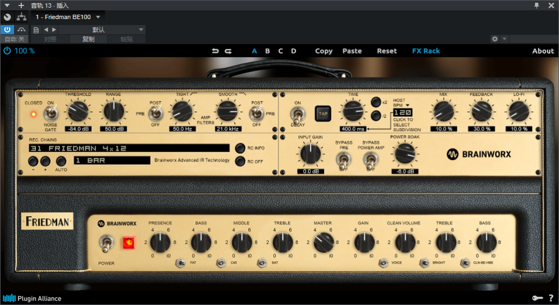Viewport: 559px width, 305px height.
Task: Open HOST BPM dropdown arrow
Action: tap(407, 105)
